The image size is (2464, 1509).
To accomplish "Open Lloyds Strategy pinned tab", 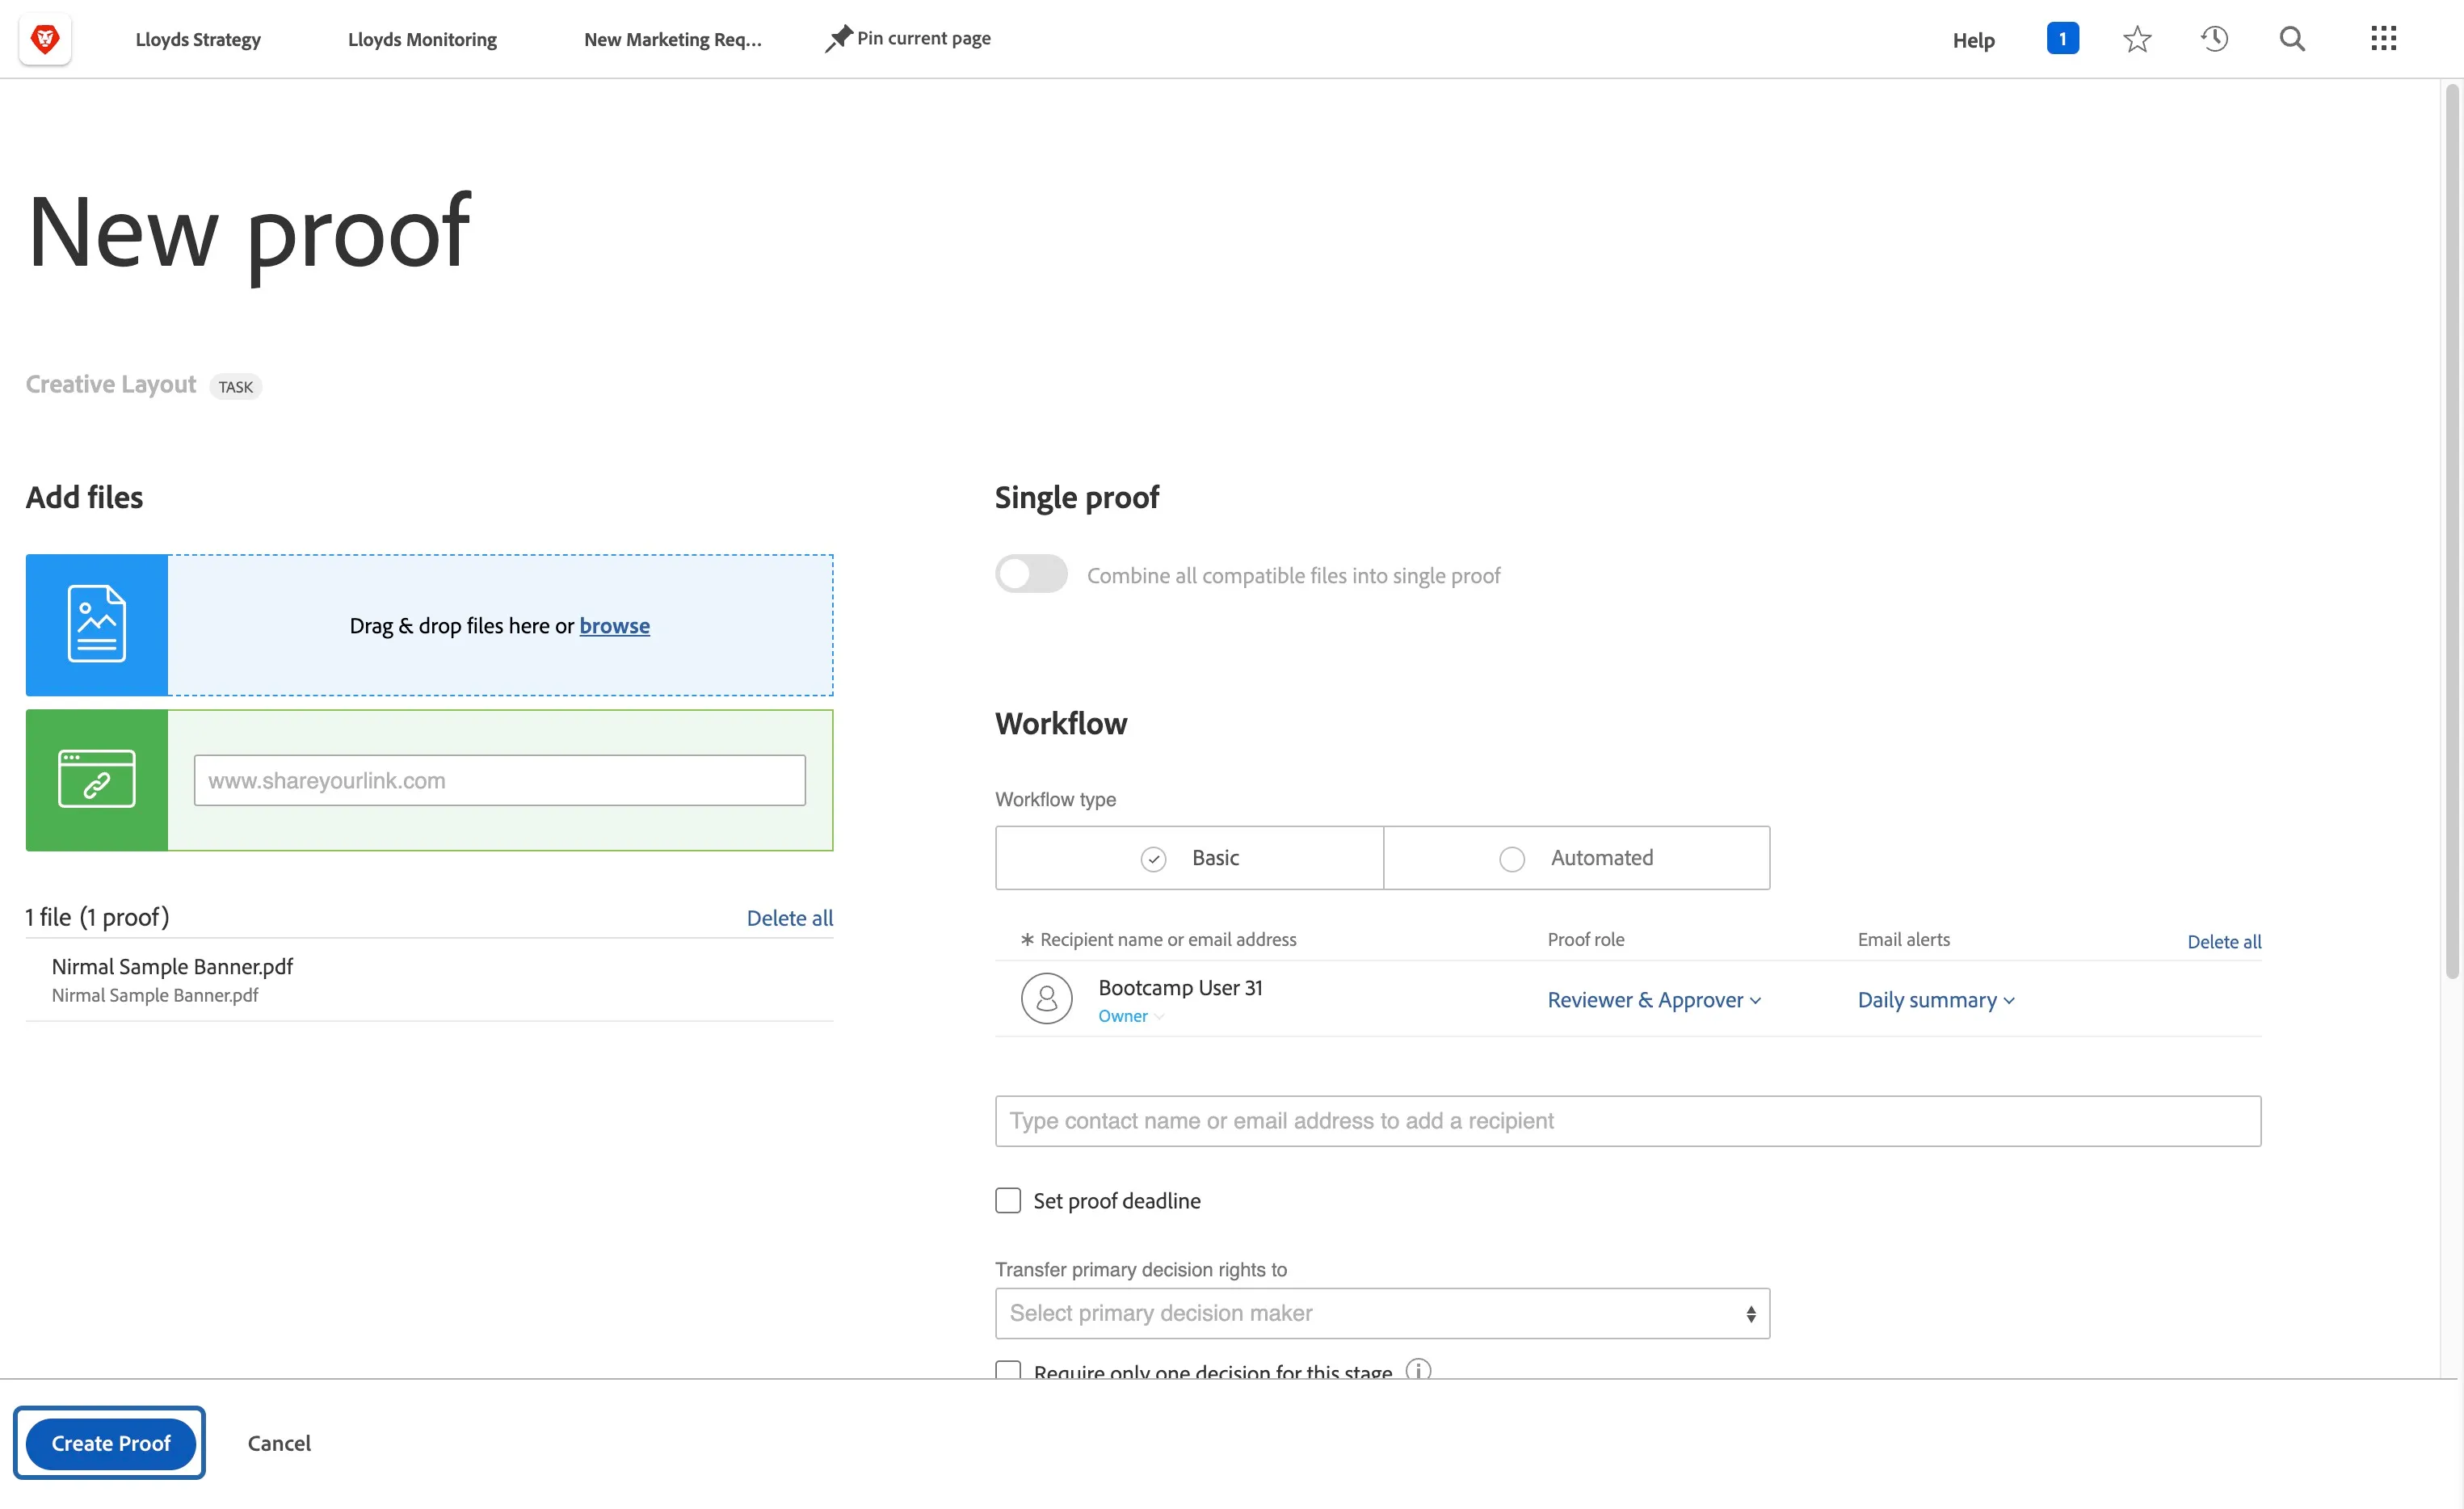I will pos(198,39).
